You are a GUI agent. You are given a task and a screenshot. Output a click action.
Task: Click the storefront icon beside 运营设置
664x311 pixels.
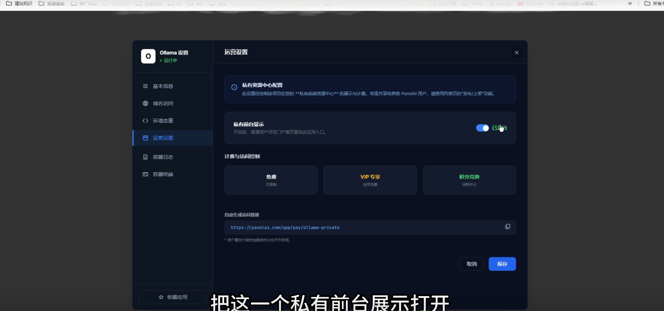[x=146, y=138]
